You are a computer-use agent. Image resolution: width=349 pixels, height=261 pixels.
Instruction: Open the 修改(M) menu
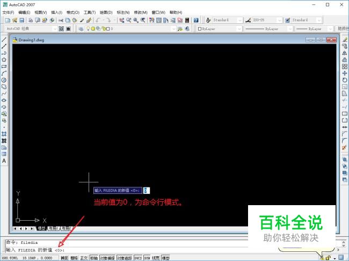[141, 12]
